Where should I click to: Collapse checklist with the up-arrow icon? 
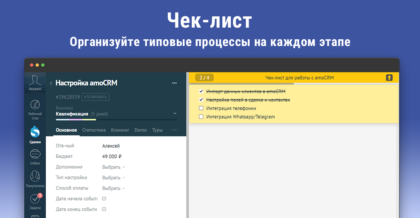(389, 78)
